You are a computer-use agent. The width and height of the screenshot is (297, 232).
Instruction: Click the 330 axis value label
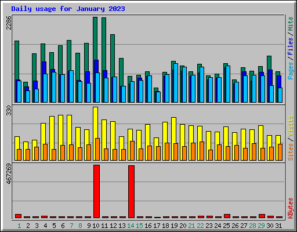(9, 110)
